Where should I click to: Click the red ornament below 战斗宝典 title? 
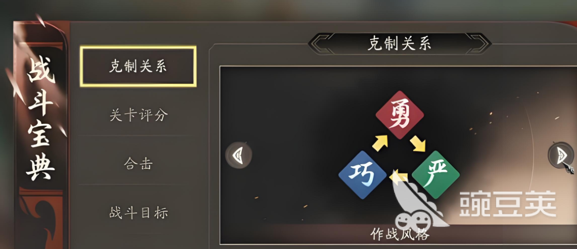pos(41,217)
